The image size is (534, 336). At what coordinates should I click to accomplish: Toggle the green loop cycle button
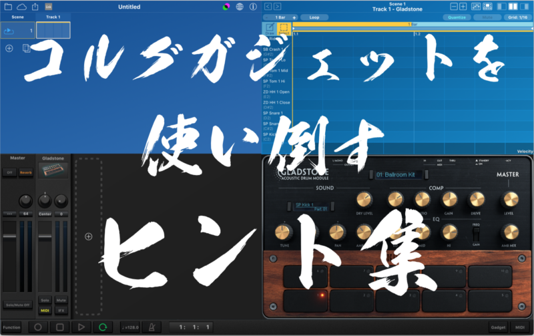point(103,327)
